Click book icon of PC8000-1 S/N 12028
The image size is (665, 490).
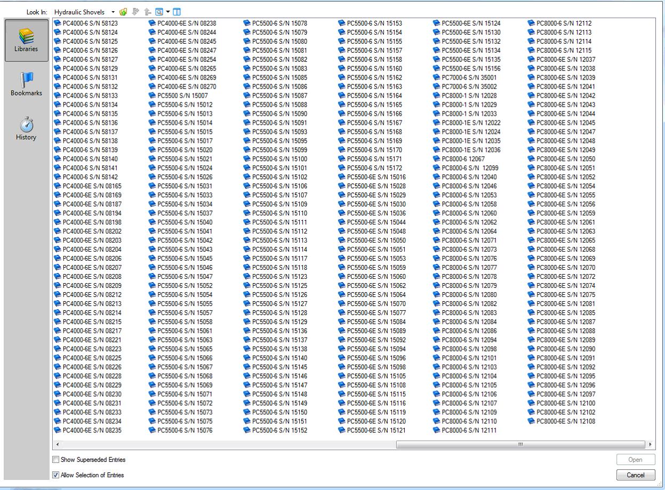(x=437, y=96)
